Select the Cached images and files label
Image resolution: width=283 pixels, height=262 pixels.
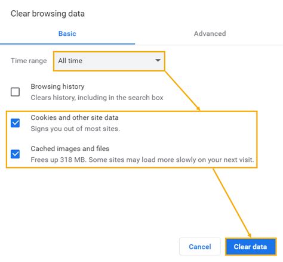point(70,149)
